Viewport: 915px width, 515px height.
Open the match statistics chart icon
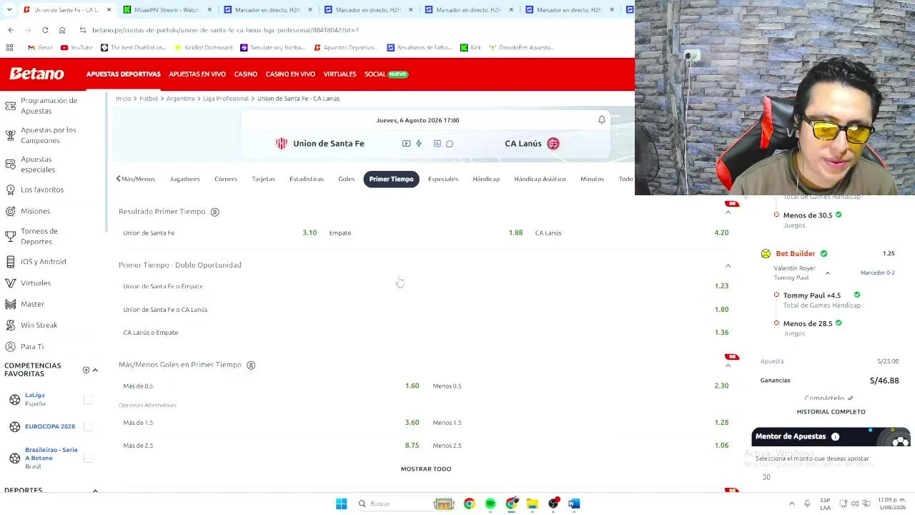[x=437, y=144]
